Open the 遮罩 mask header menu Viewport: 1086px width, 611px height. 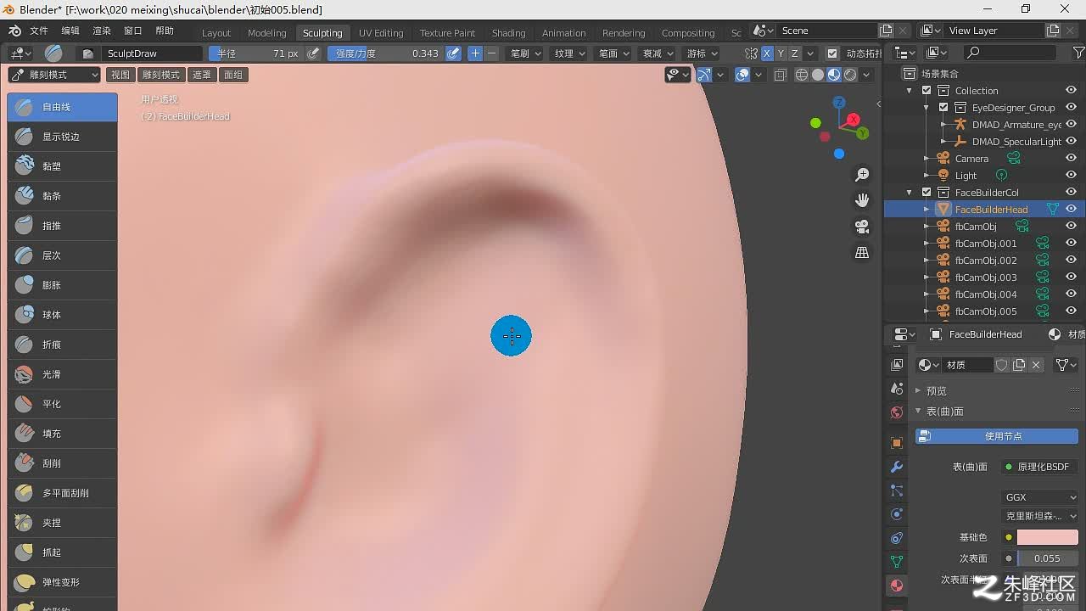pos(201,75)
